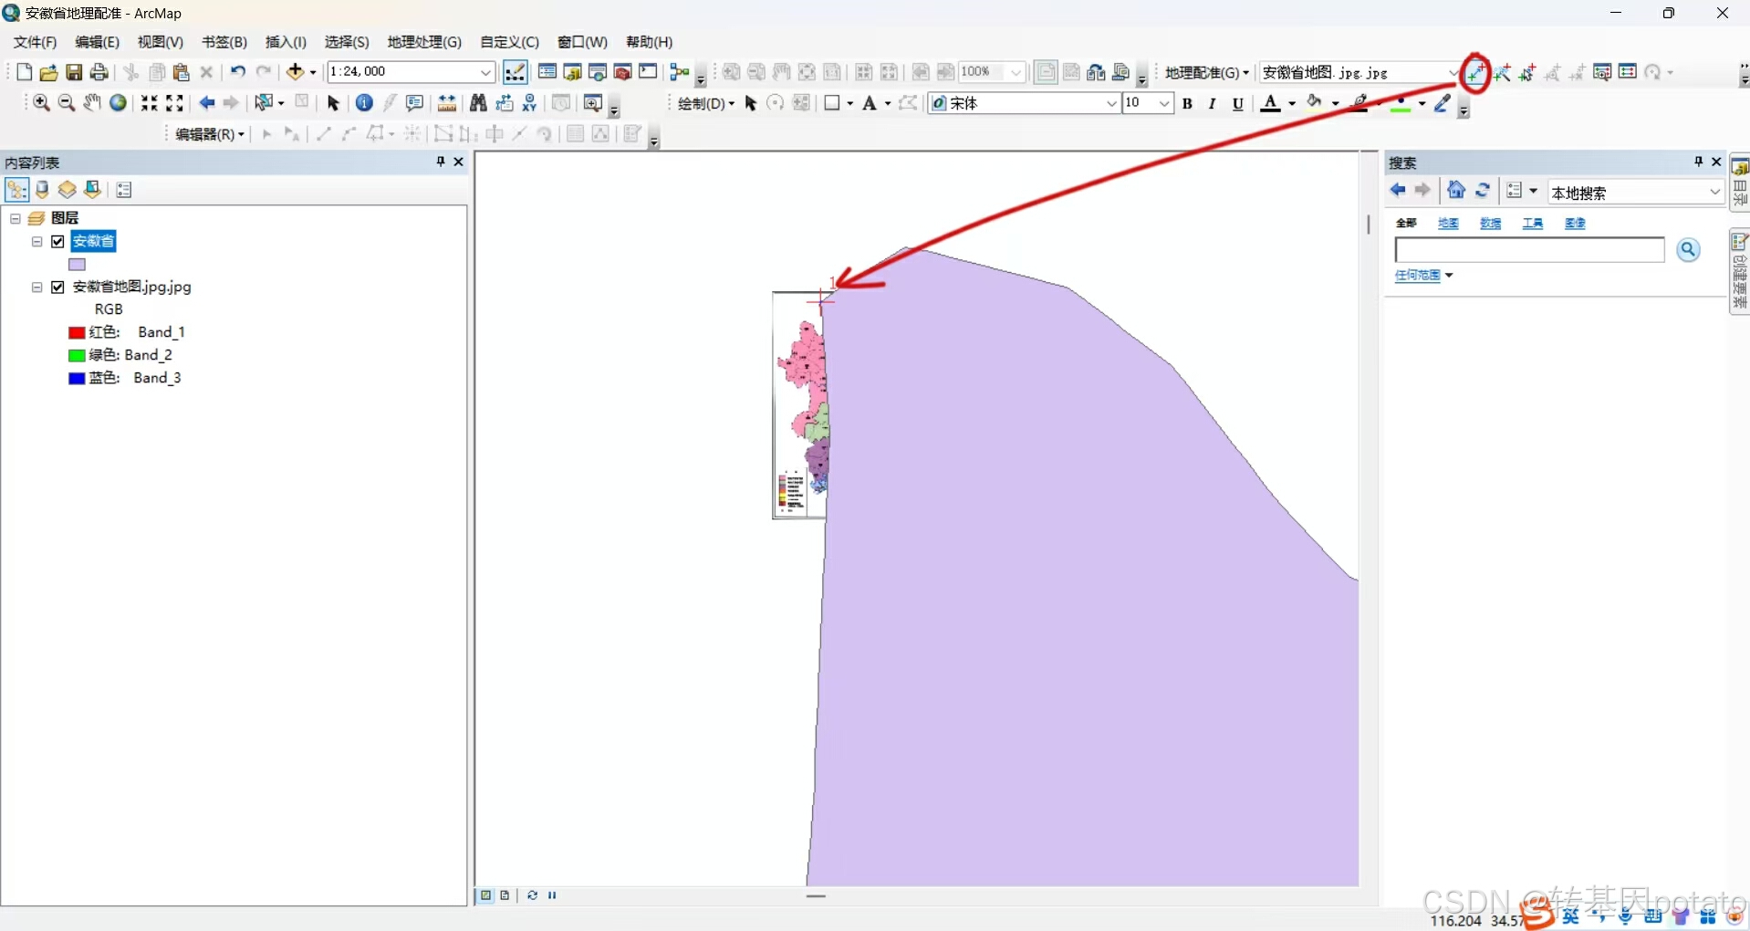Open the ArcToolbox window icon

[x=623, y=72]
